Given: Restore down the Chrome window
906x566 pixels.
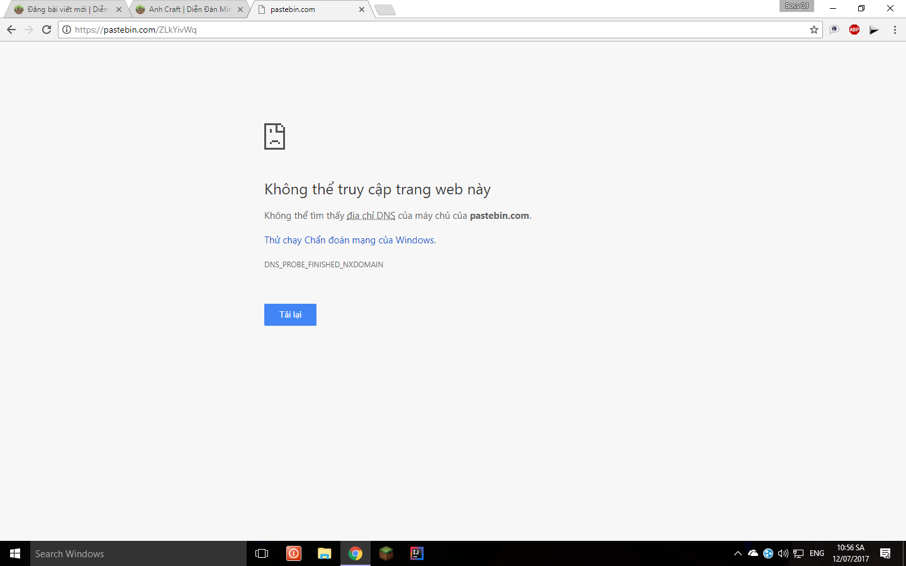Looking at the screenshot, I should pos(861,8).
